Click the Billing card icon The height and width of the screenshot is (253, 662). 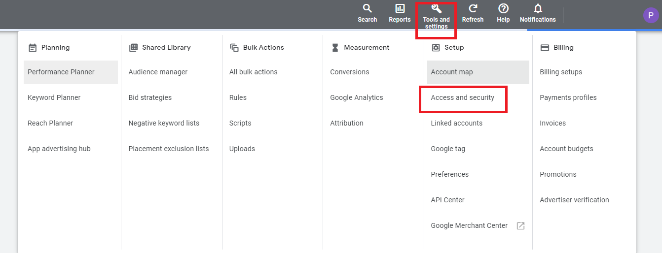pyautogui.click(x=545, y=48)
